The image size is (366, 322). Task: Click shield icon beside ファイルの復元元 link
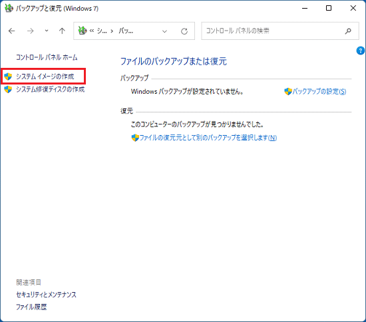coord(135,138)
